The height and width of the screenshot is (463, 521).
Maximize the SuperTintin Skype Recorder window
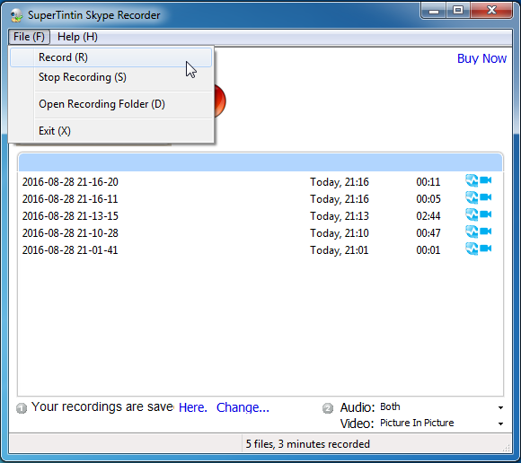pos(458,11)
